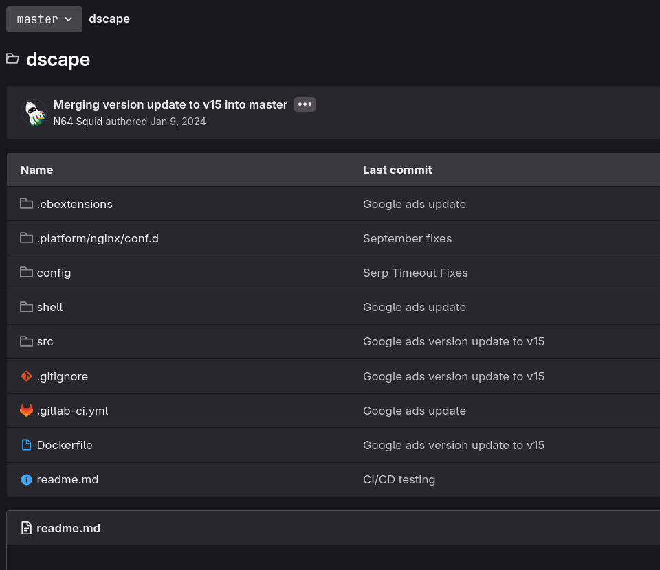Open the latest merge commit title link
Screen dimensions: 660x570
[x=170, y=104]
